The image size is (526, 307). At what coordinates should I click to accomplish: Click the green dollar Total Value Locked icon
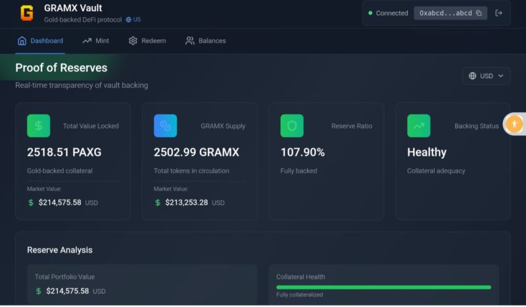click(38, 125)
